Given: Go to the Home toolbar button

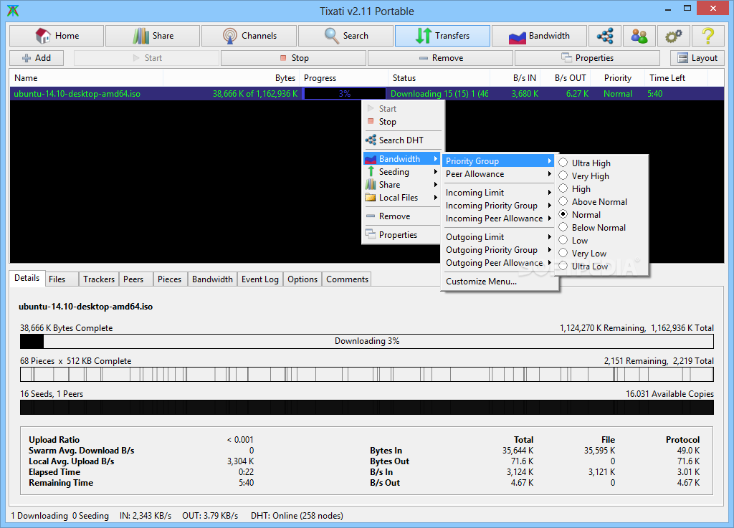Looking at the screenshot, I should (x=57, y=36).
